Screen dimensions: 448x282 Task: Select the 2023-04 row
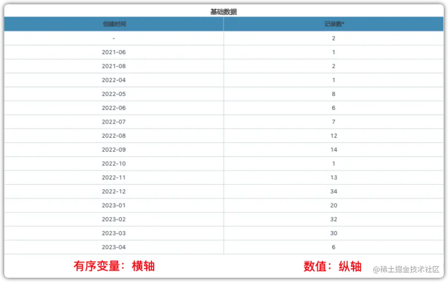(113, 247)
